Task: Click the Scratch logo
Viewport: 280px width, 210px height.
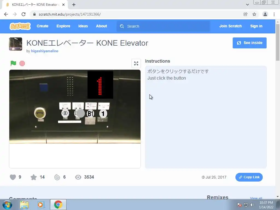Action: coord(20,26)
